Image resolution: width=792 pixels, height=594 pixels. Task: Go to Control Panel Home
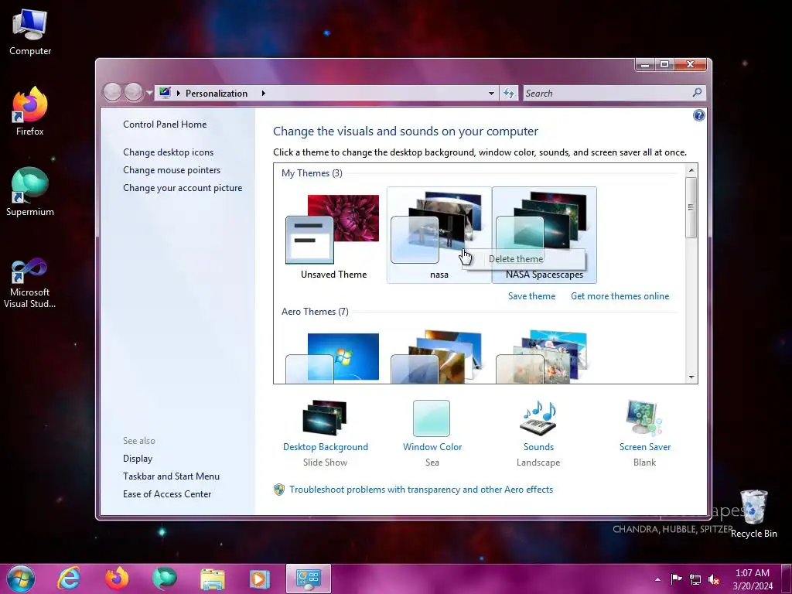[165, 125]
